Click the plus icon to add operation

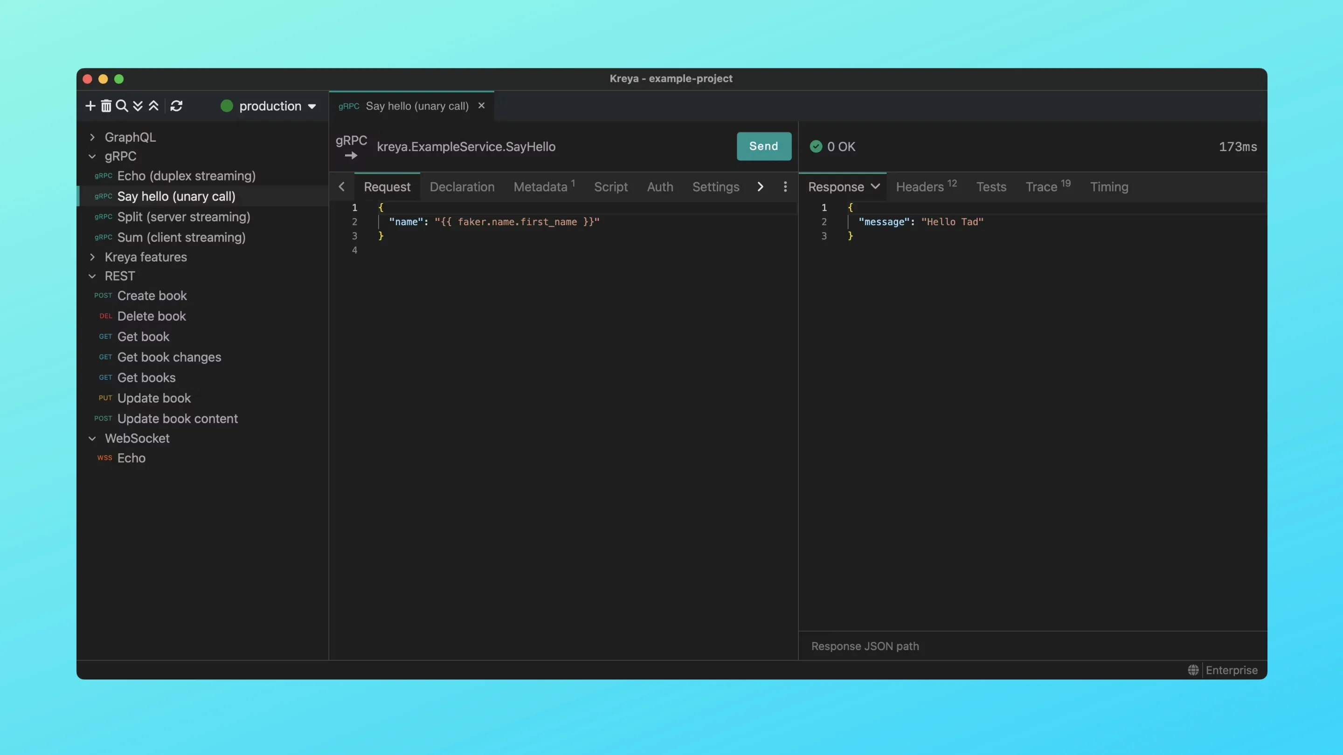[90, 106]
